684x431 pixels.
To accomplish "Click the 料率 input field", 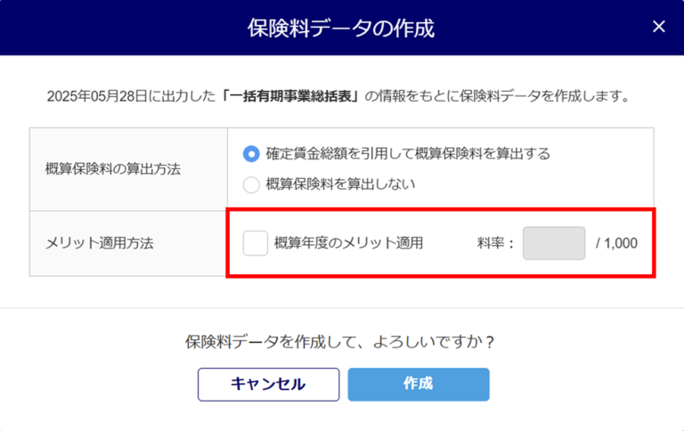I will (553, 242).
